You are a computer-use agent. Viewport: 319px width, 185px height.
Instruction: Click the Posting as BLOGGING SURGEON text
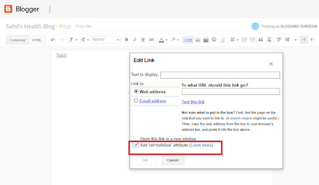point(289,26)
